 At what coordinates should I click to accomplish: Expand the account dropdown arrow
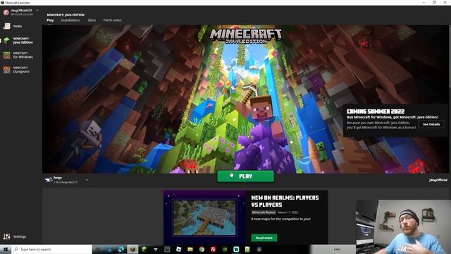tap(37, 11)
